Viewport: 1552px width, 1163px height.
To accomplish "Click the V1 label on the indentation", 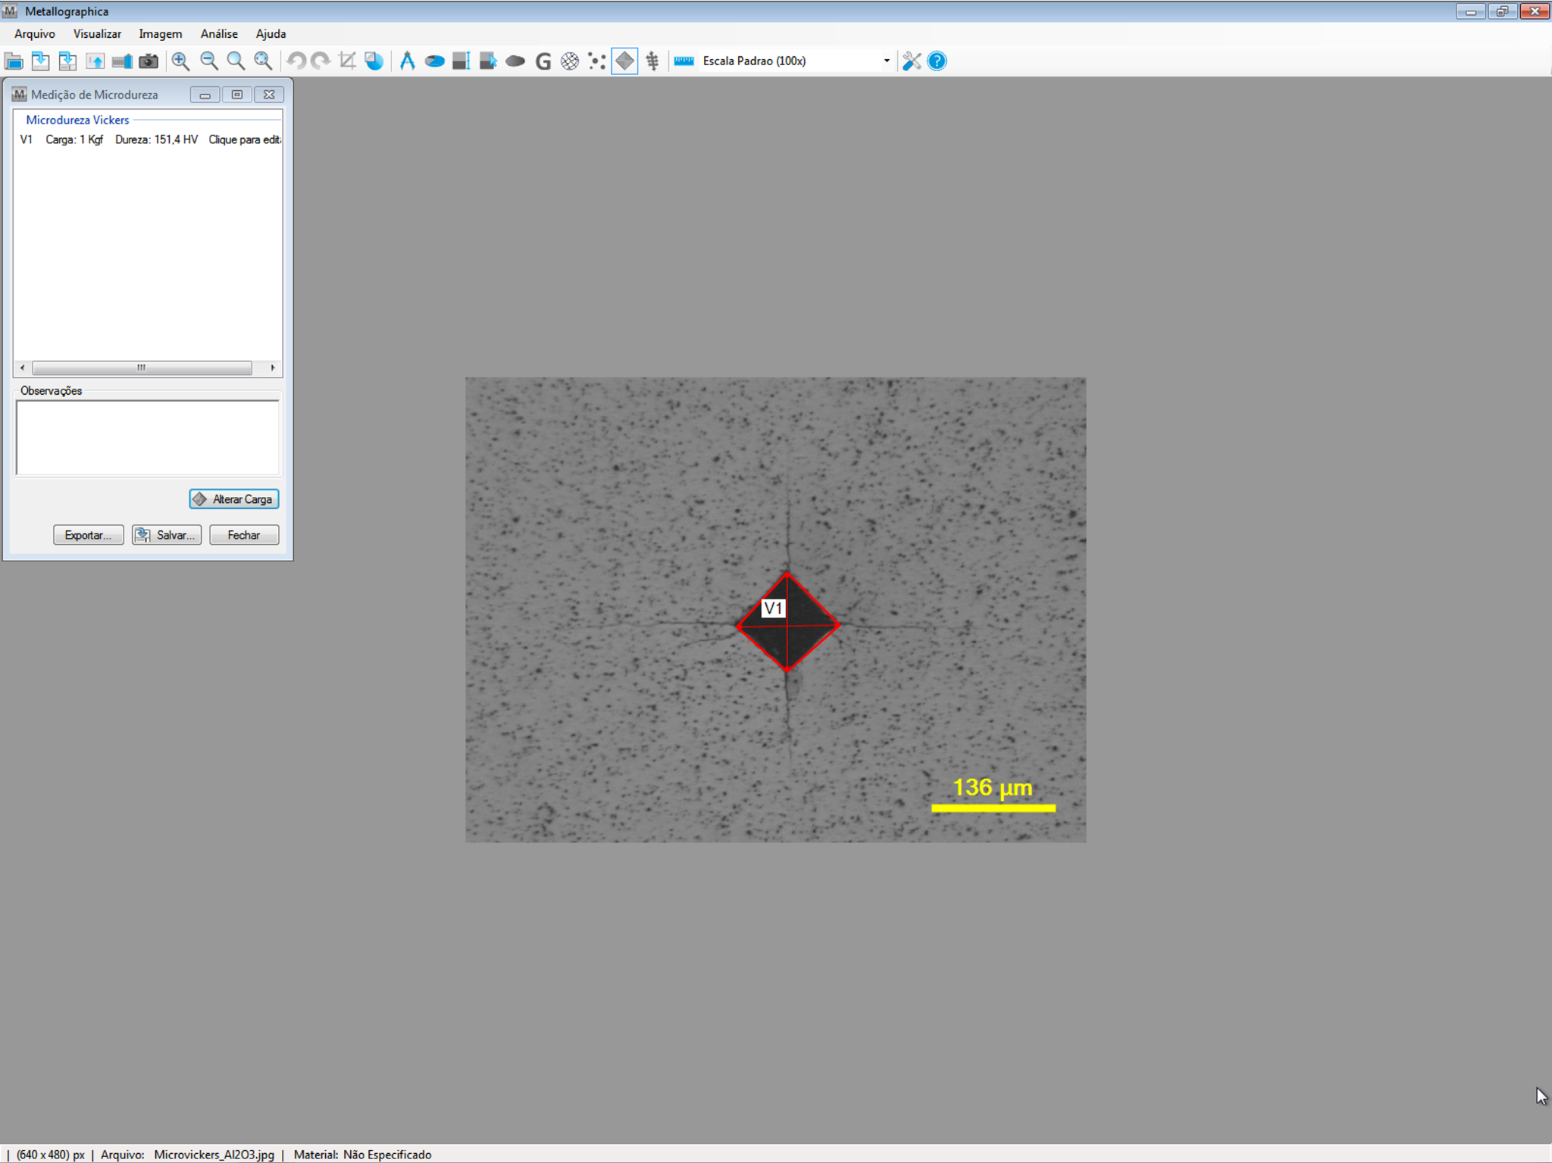I will click(773, 608).
